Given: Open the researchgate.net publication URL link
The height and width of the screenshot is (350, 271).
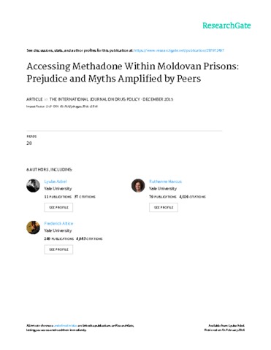Looking at the screenshot, I should point(179,50).
